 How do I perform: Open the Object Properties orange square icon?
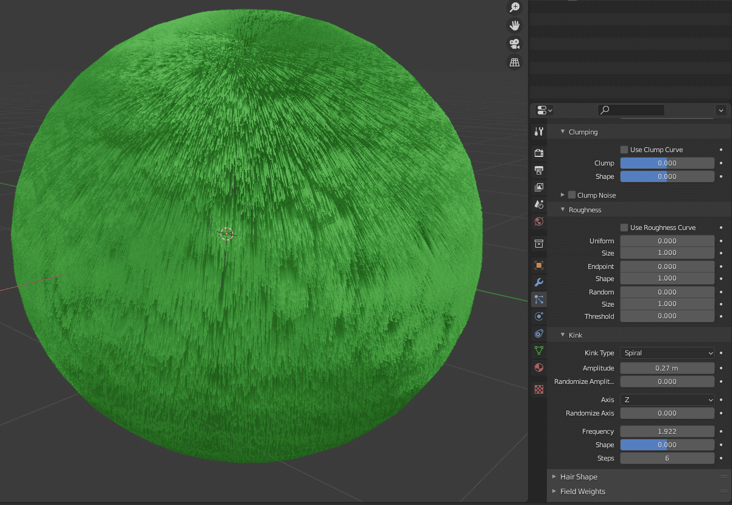tap(538, 265)
